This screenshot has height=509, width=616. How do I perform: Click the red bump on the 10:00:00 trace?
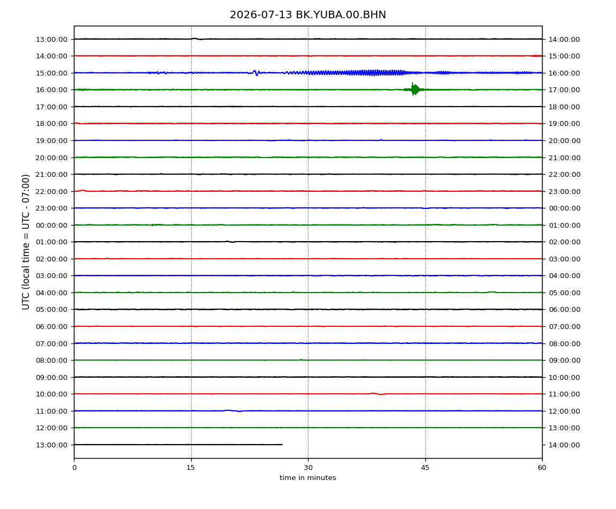377,393
